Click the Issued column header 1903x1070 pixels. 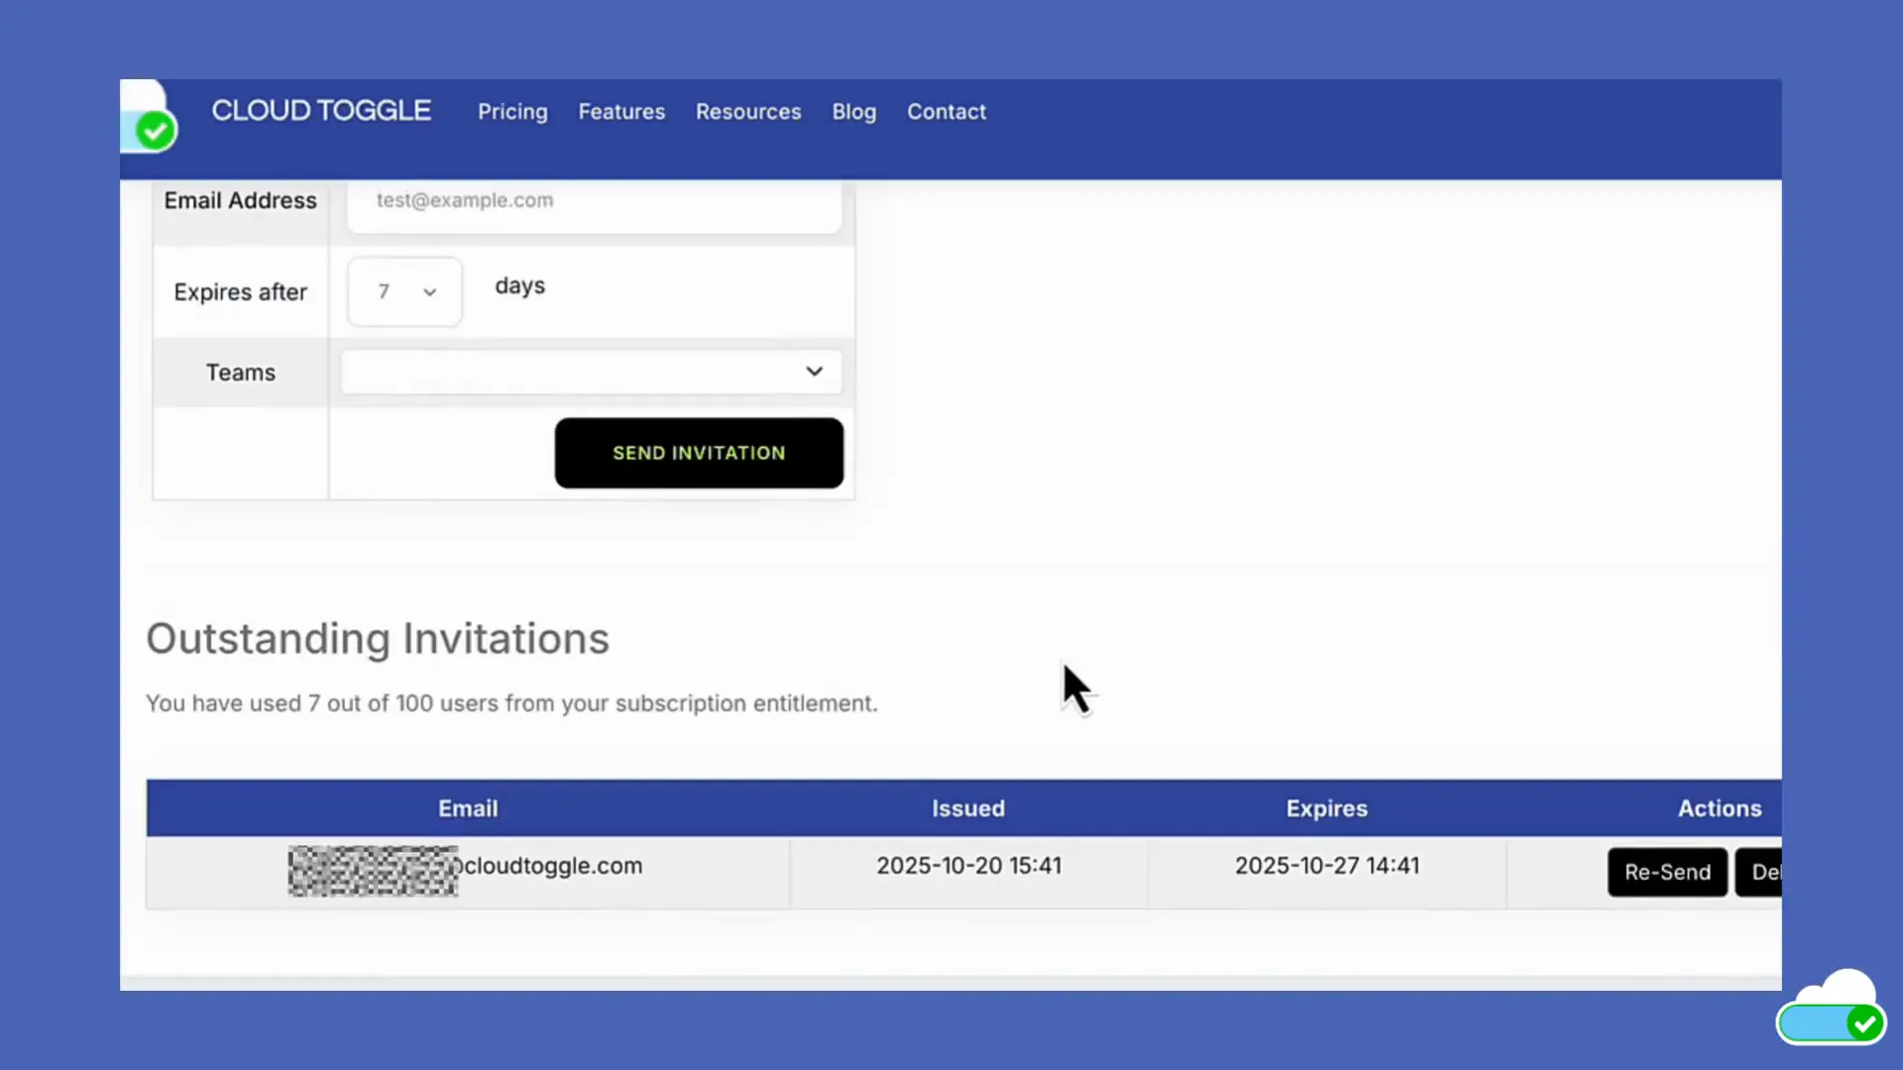(x=967, y=807)
